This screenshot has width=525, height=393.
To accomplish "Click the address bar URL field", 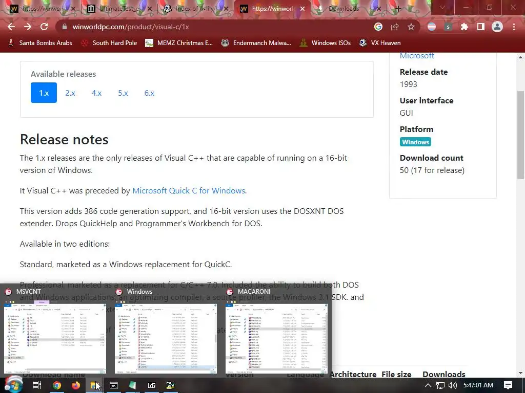I will click(214, 27).
